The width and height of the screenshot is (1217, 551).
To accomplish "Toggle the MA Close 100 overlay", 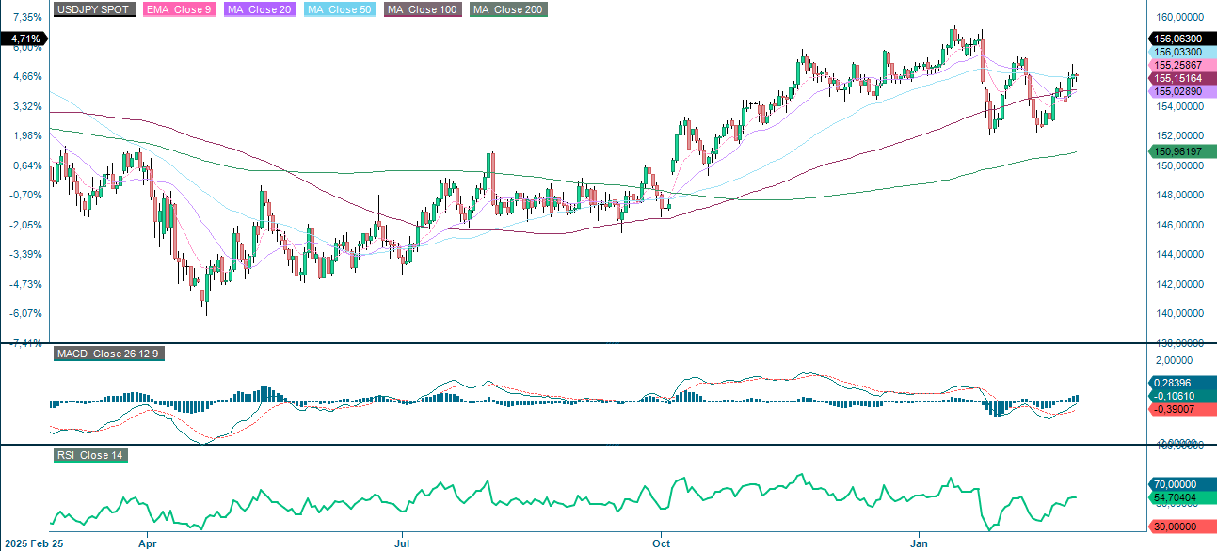I will tap(422, 10).
